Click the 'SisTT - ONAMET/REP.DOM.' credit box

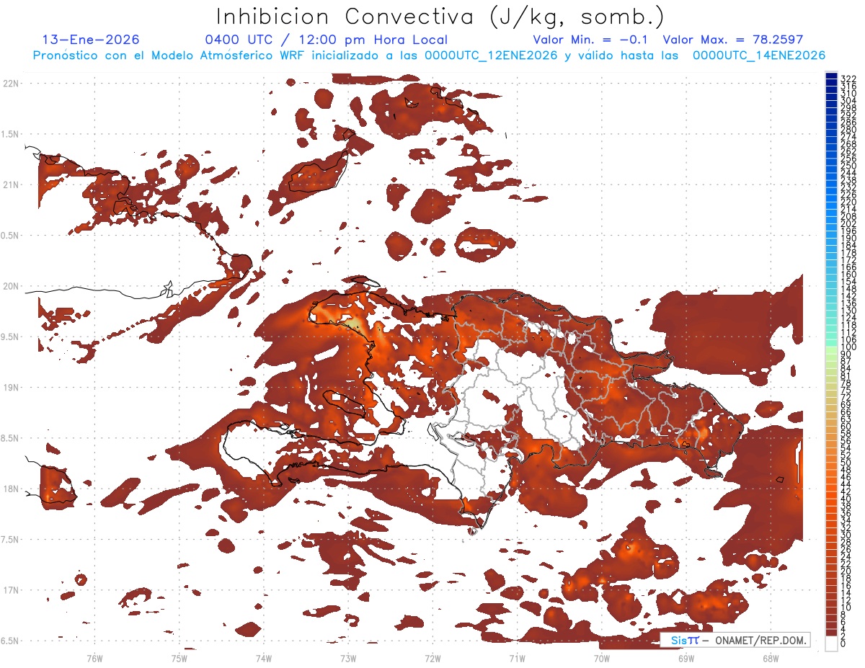(x=735, y=641)
